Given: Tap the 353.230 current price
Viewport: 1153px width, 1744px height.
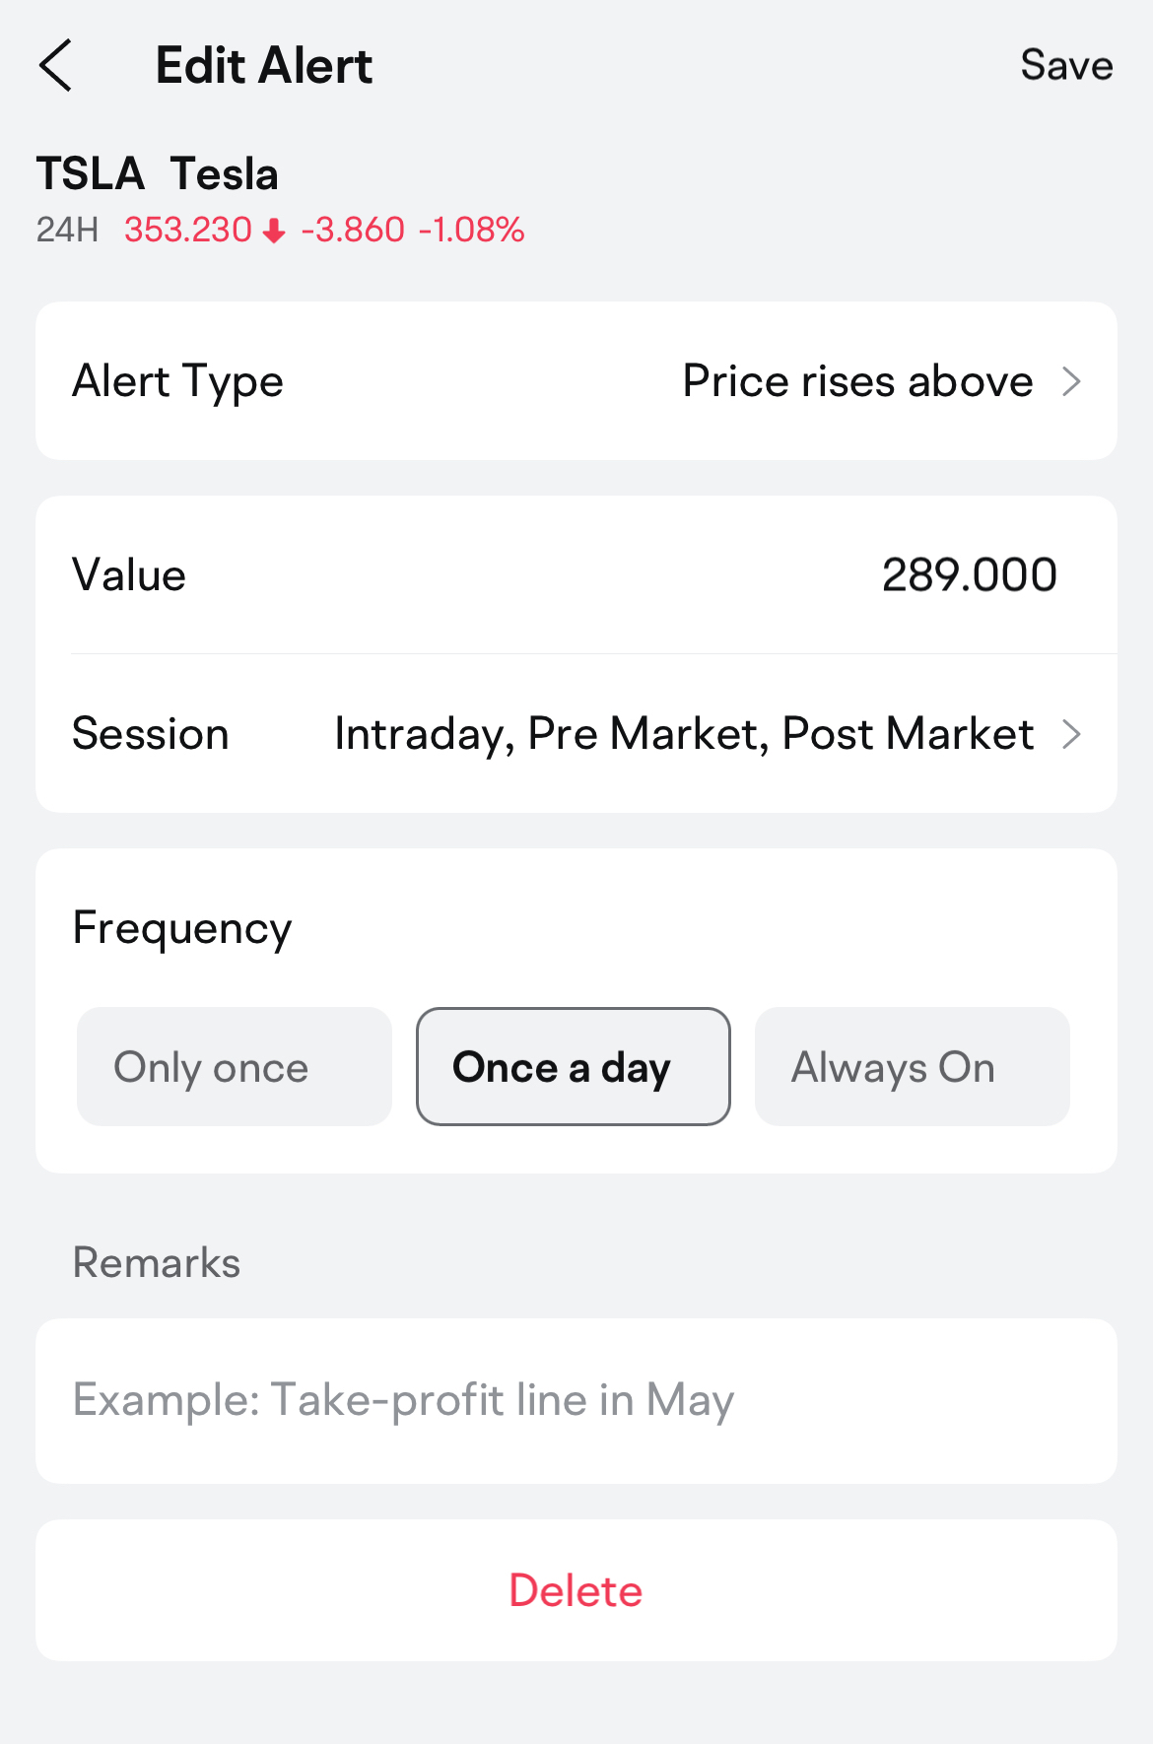Looking at the screenshot, I should (x=188, y=231).
